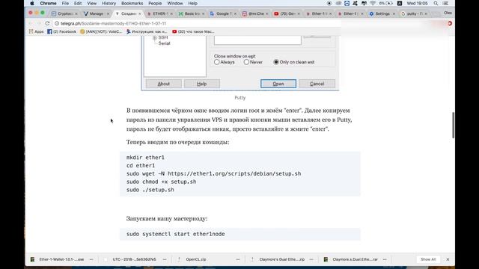Screen dimensions: 479x269
Task: Click the About button
Action: coord(163,84)
